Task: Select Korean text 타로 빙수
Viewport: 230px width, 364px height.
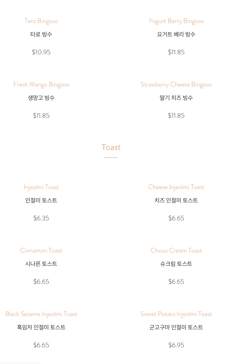Action: pos(41,34)
